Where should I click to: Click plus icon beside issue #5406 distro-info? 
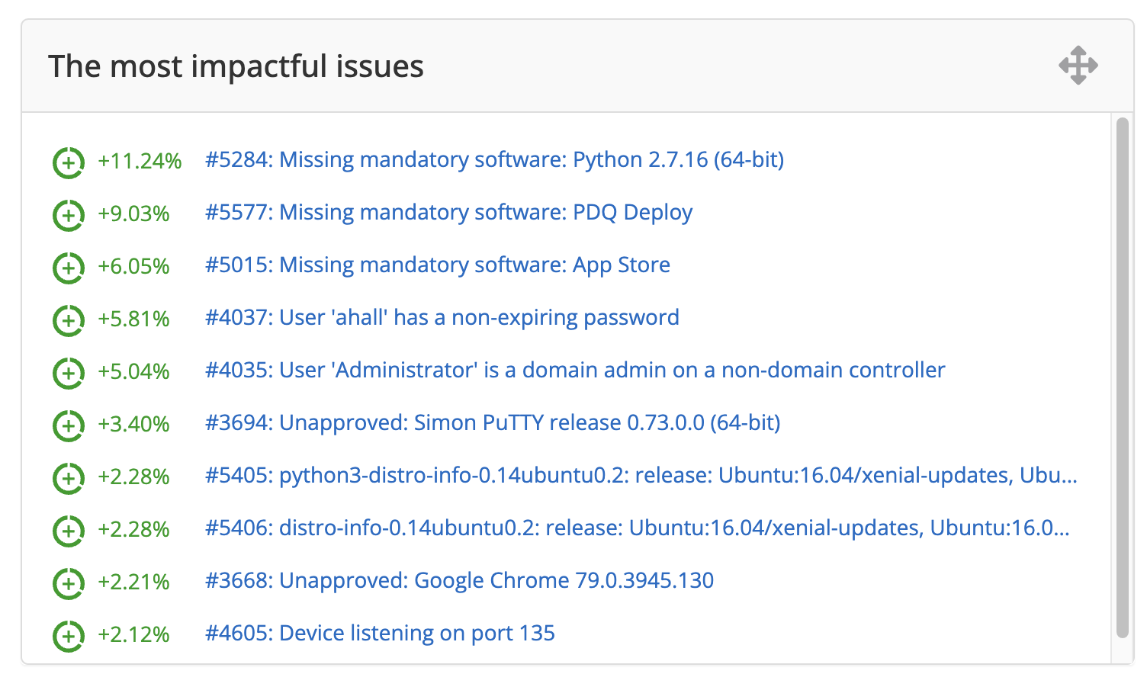click(x=68, y=531)
